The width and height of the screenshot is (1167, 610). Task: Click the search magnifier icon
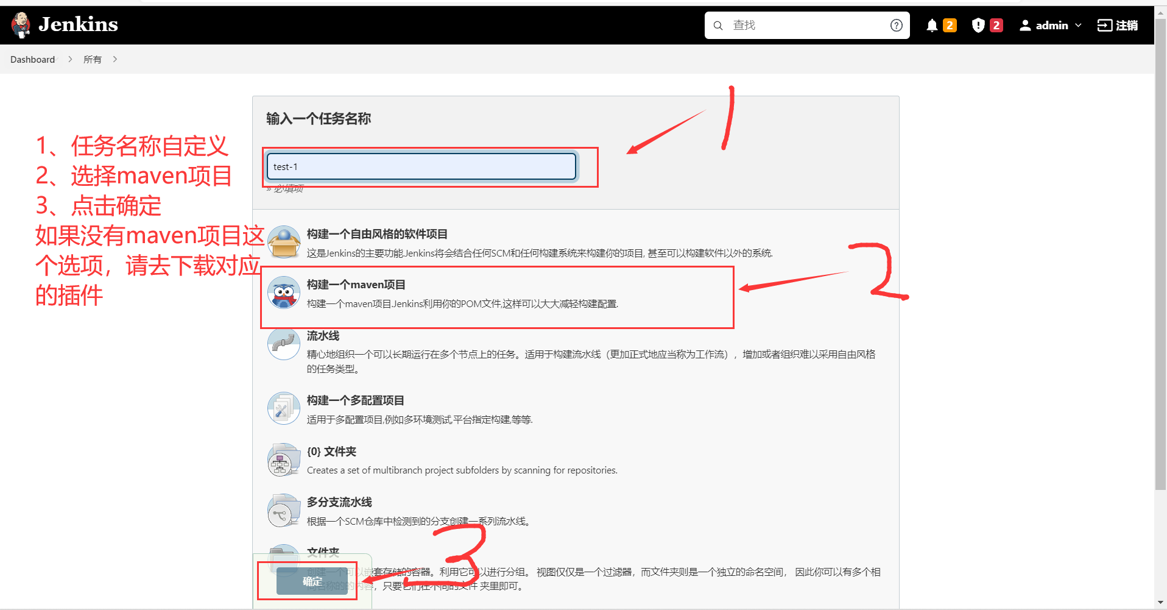tap(718, 26)
